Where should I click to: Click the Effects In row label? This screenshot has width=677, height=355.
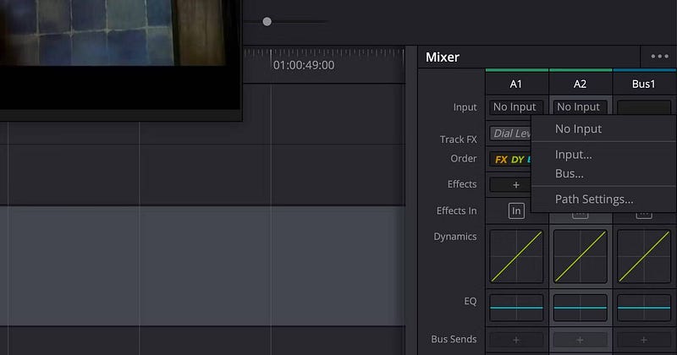tap(456, 210)
